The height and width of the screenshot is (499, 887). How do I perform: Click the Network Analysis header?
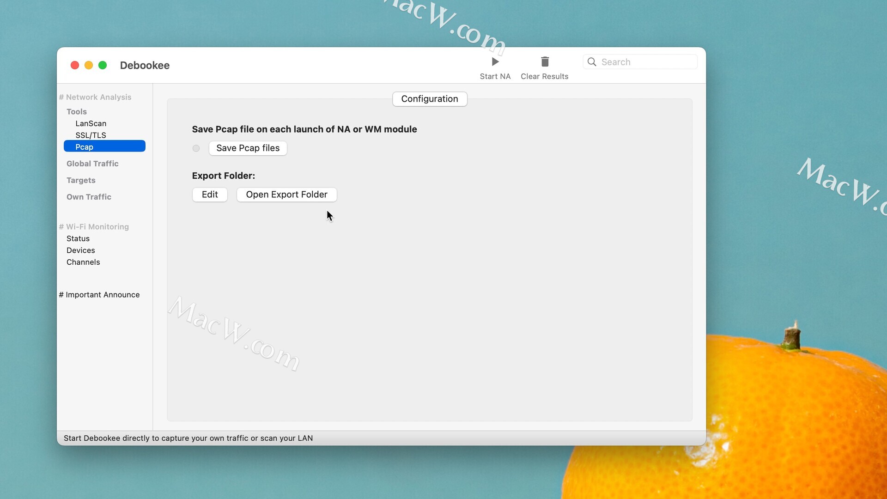(x=95, y=97)
